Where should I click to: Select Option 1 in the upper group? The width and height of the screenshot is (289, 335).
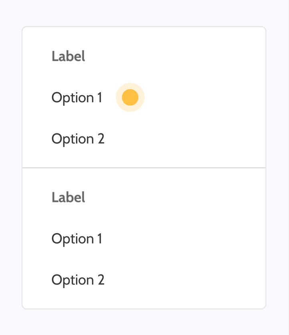tap(77, 98)
